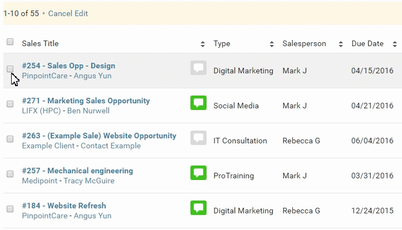
Task: Click Cancel Edit link
Action: [x=68, y=13]
